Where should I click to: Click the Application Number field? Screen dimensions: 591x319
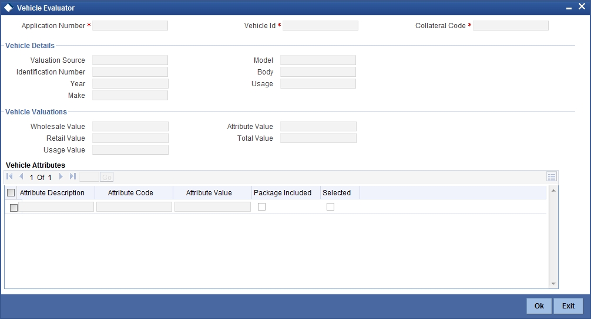click(130, 26)
